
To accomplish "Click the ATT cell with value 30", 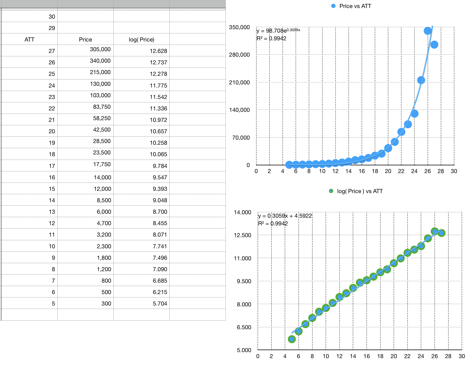I will click(x=29, y=16).
